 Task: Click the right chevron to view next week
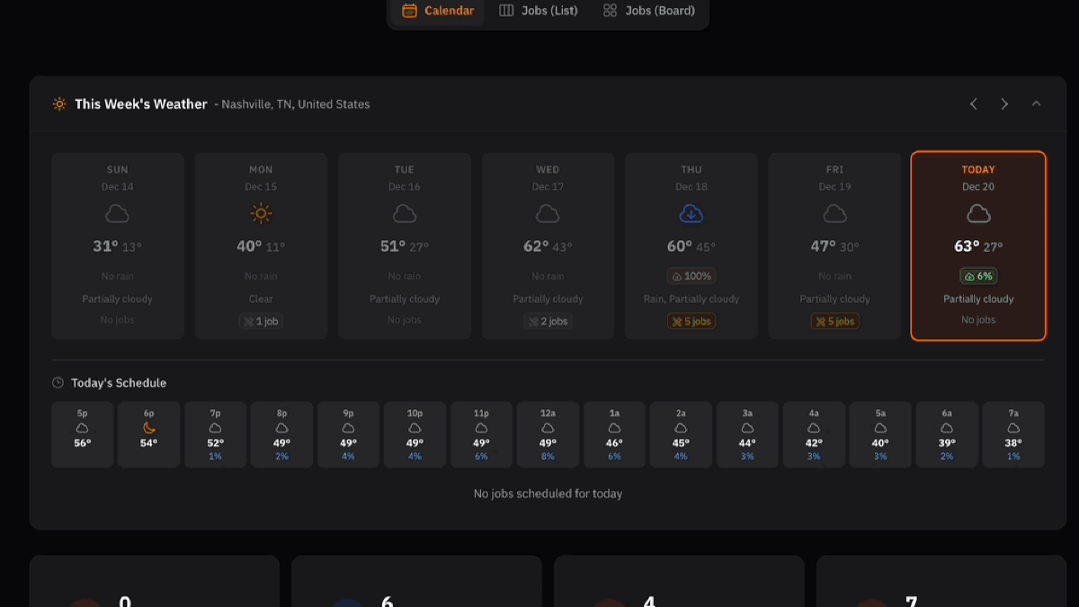click(1004, 103)
